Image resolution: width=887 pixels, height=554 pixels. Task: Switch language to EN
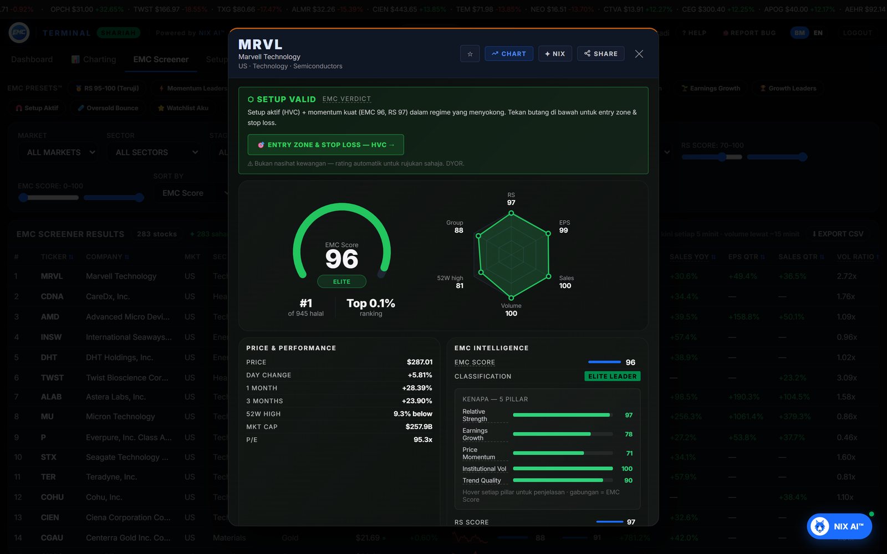click(818, 33)
